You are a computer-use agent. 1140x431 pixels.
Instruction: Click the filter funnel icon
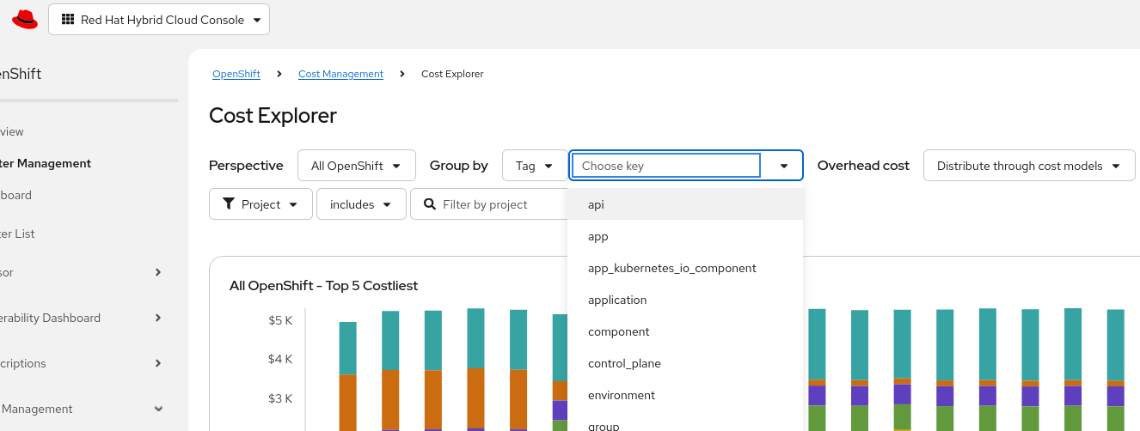(x=229, y=204)
